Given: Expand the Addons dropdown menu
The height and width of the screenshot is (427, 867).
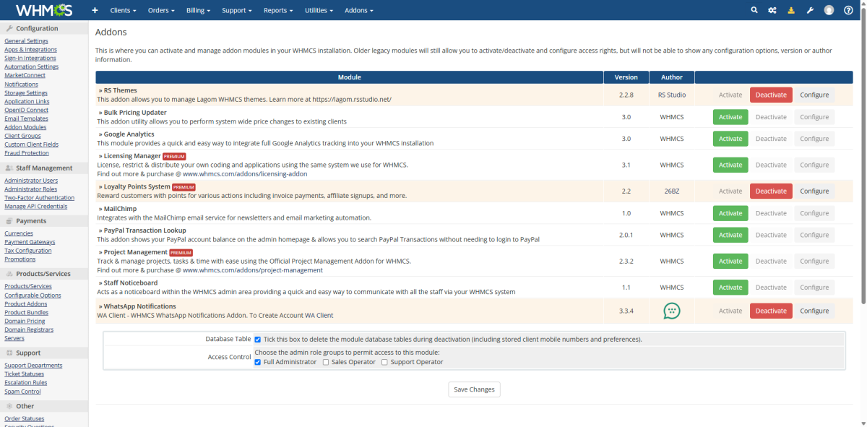Looking at the screenshot, I should click(x=359, y=11).
